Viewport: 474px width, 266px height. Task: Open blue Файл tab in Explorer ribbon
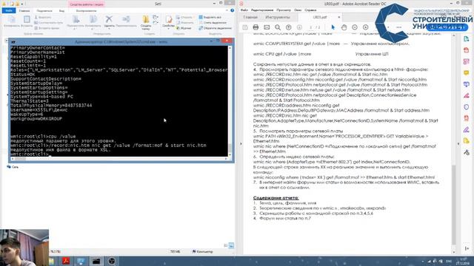[8, 10]
